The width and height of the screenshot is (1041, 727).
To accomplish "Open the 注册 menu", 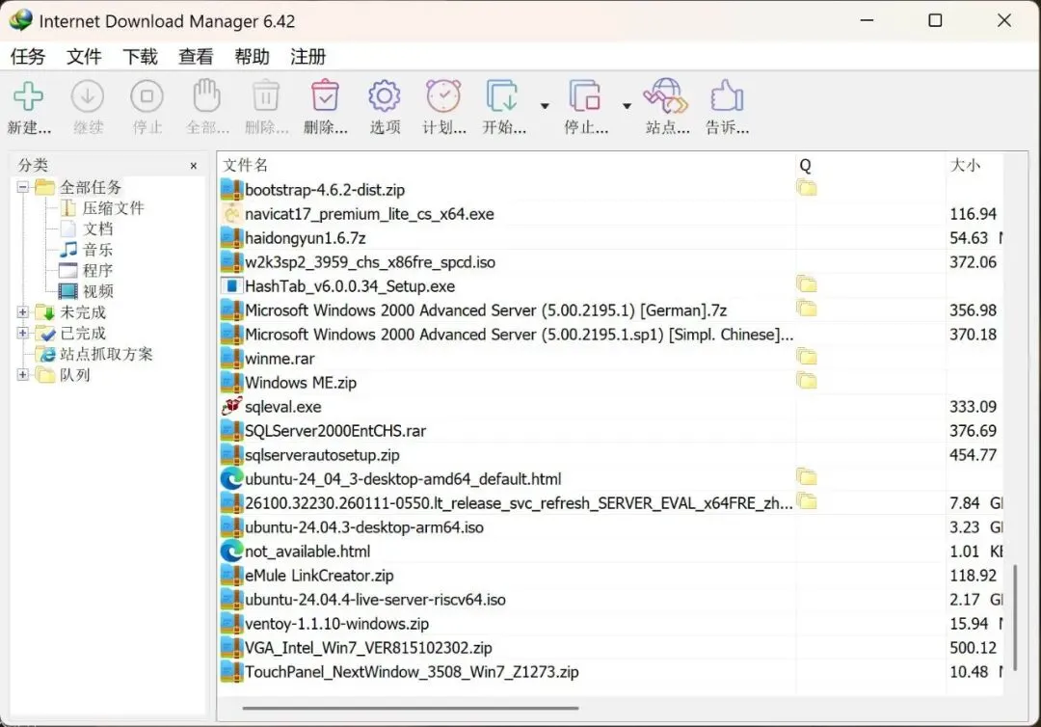I will 308,57.
